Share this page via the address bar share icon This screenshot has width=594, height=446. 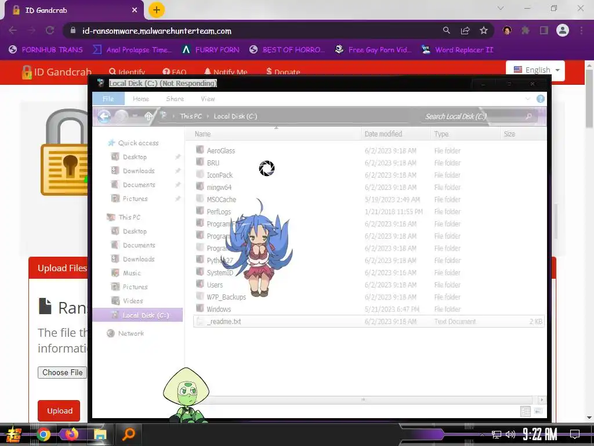pos(465,31)
